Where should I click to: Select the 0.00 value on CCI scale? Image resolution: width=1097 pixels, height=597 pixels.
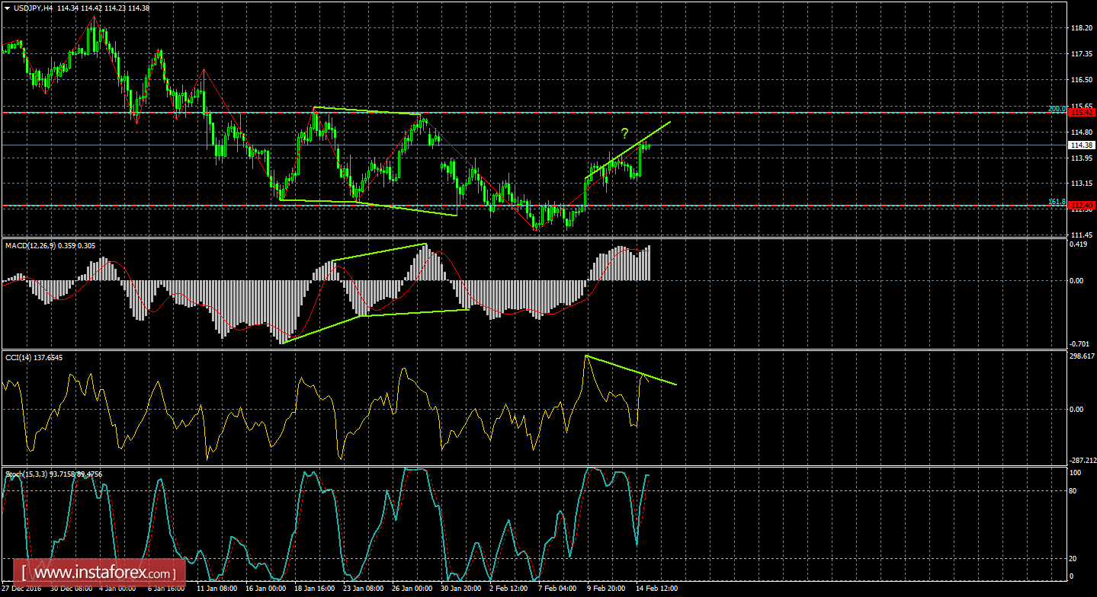[x=1077, y=409]
